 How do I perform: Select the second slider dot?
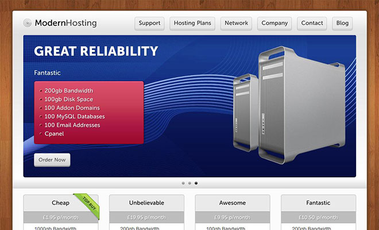coord(189,183)
